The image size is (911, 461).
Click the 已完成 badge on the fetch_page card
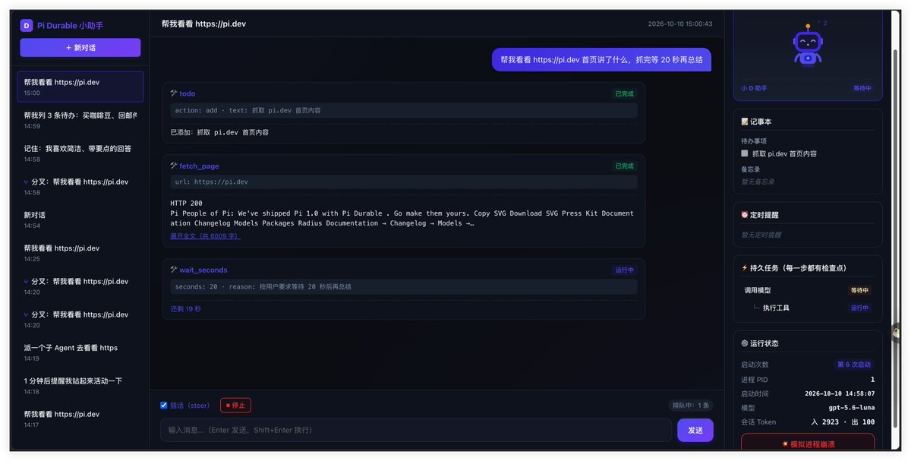point(624,166)
